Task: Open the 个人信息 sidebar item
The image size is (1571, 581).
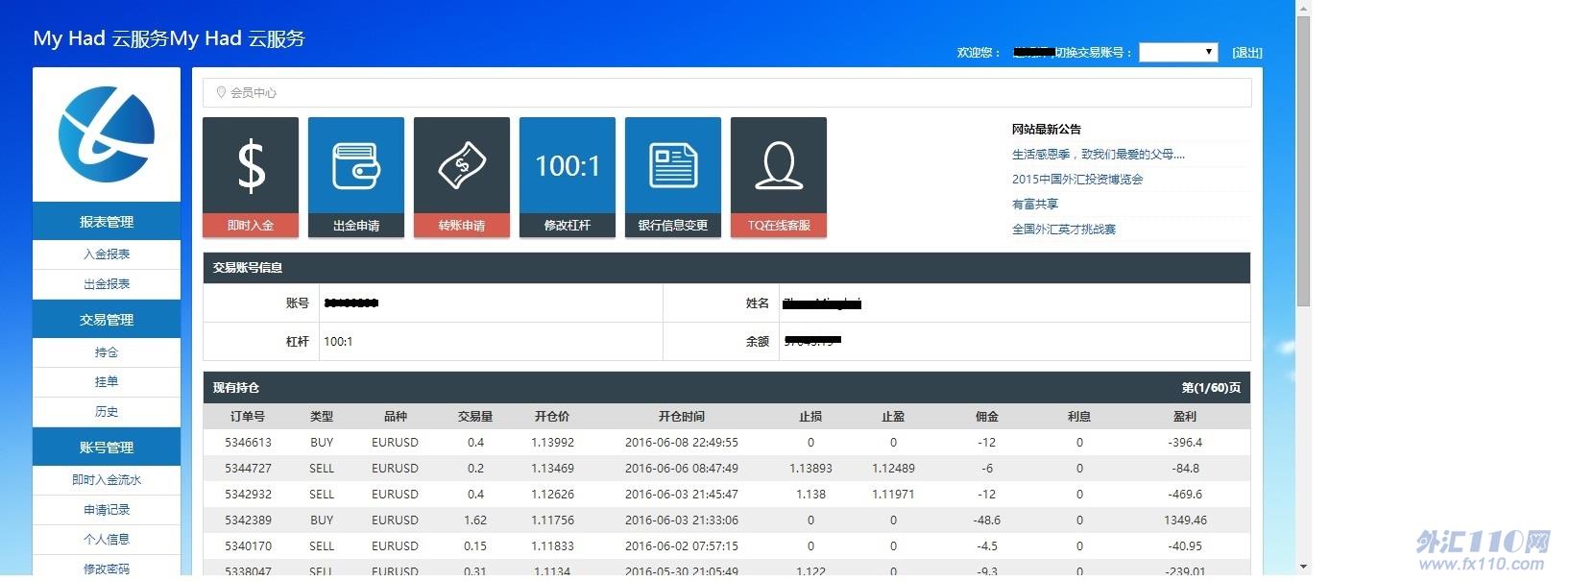Action: tap(107, 540)
